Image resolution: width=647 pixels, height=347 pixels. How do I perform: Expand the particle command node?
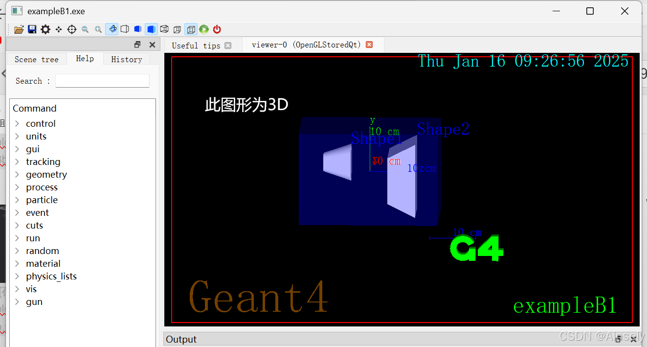click(x=17, y=200)
